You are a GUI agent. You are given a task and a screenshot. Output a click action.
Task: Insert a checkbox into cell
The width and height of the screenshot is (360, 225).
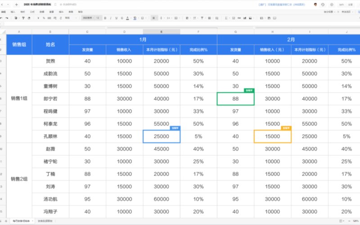click(x=234, y=18)
